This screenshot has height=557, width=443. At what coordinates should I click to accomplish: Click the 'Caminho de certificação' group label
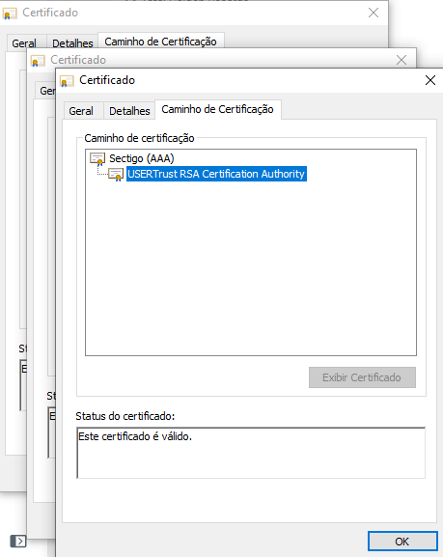click(139, 138)
